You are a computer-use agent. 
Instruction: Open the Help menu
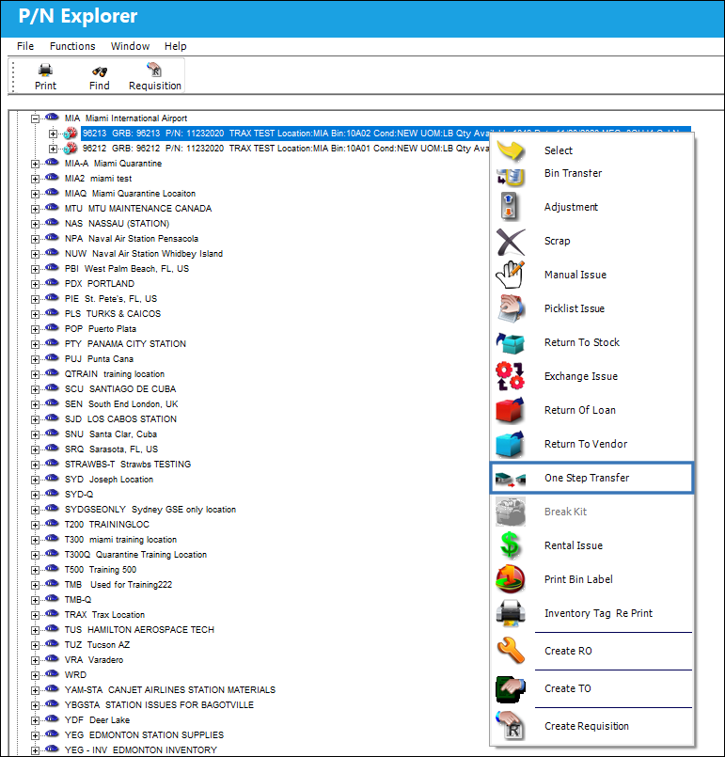[x=175, y=46]
